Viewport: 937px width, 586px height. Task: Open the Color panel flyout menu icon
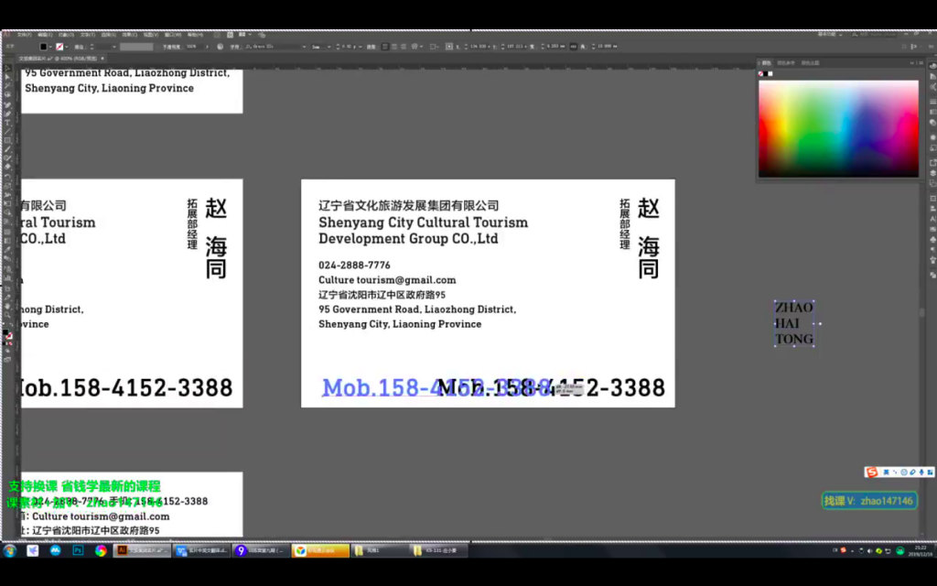pyautogui.click(x=921, y=63)
